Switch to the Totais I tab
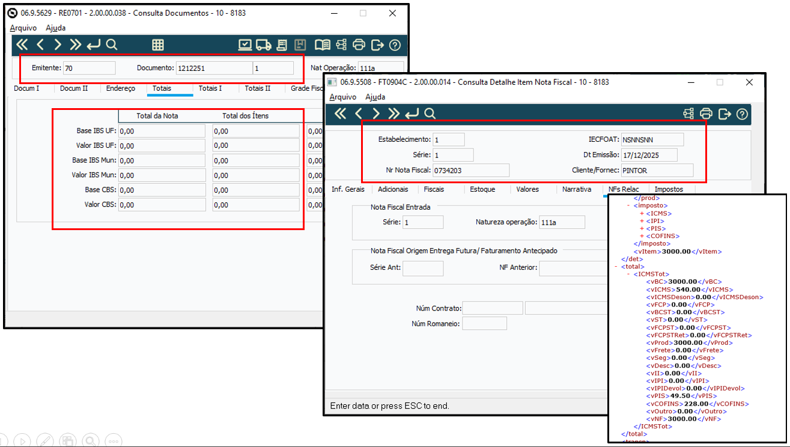Screen dimensions: 790x447 [210, 88]
